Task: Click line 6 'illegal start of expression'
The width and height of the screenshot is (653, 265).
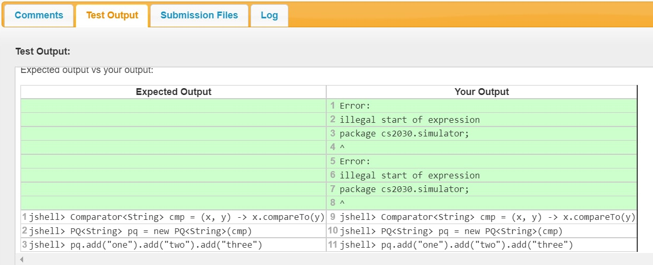Action: tap(410, 175)
